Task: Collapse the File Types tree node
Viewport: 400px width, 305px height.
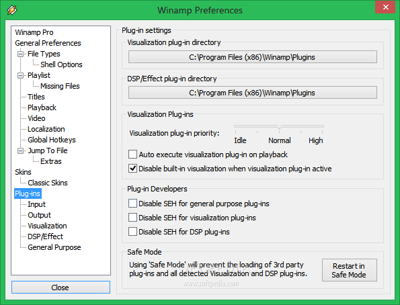Action: (x=20, y=54)
